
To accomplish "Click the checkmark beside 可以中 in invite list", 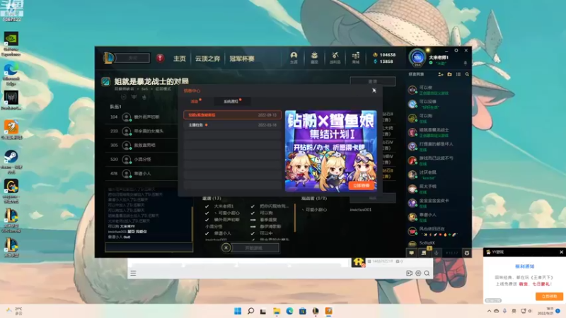I will [x=253, y=233].
